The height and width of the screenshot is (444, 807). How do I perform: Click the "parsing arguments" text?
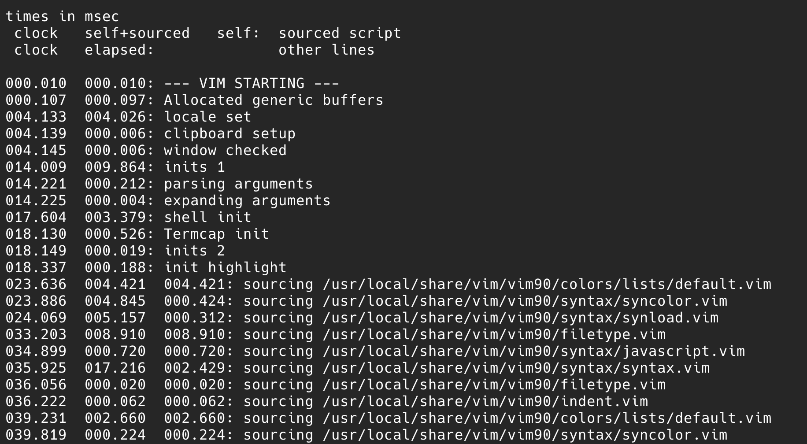(238, 184)
